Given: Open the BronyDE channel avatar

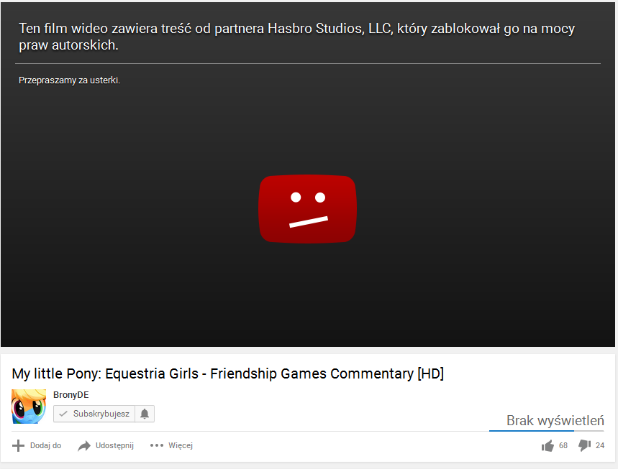Looking at the screenshot, I should pyautogui.click(x=29, y=407).
